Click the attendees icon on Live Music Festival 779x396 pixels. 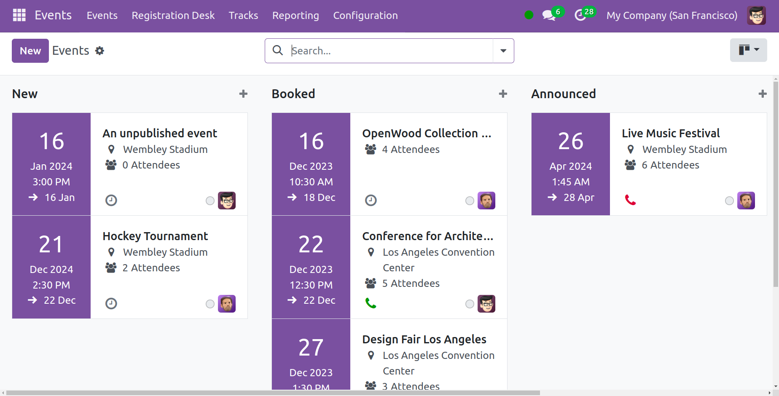click(630, 165)
